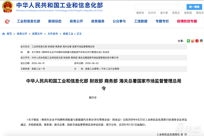The image size is (204, 136).
Task: Open the 工信数据 menu item
Action: pos(141,21)
